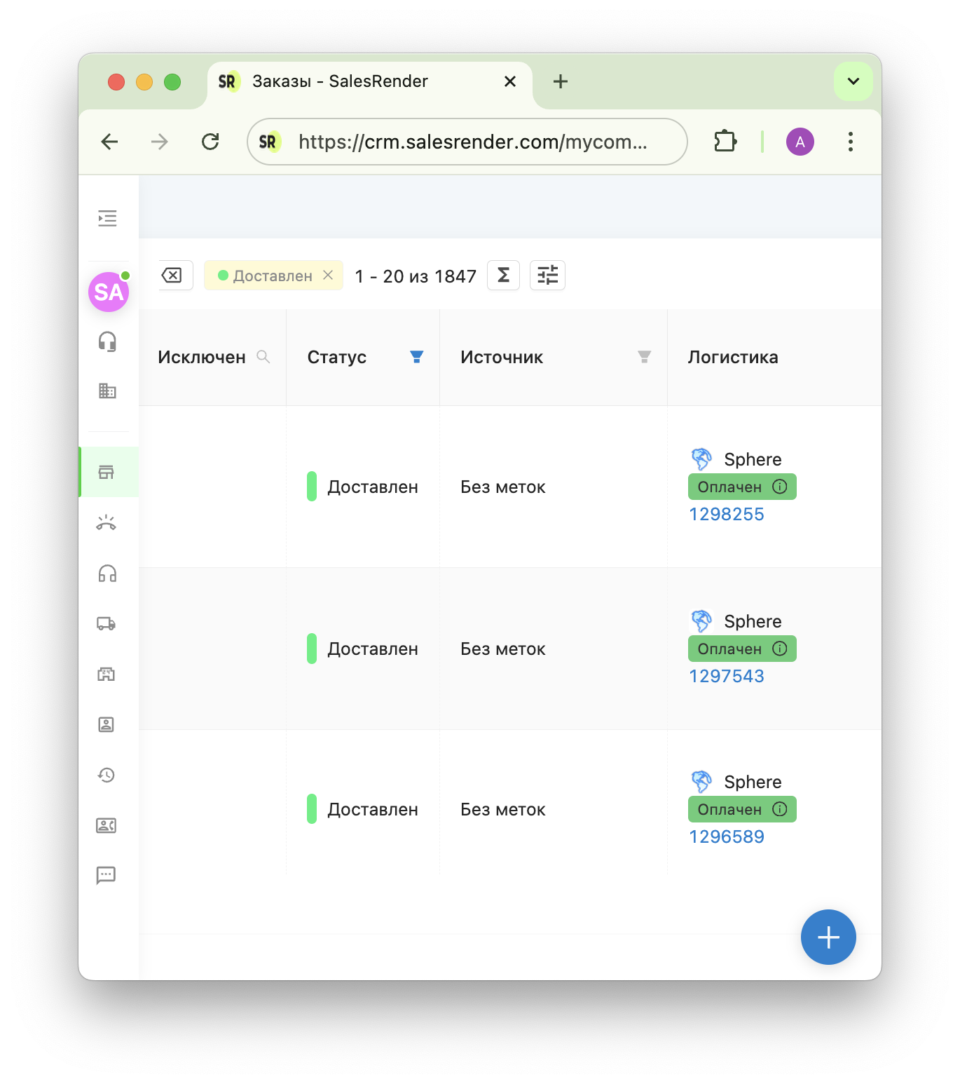Open Chrome three-dot menu

click(x=851, y=142)
